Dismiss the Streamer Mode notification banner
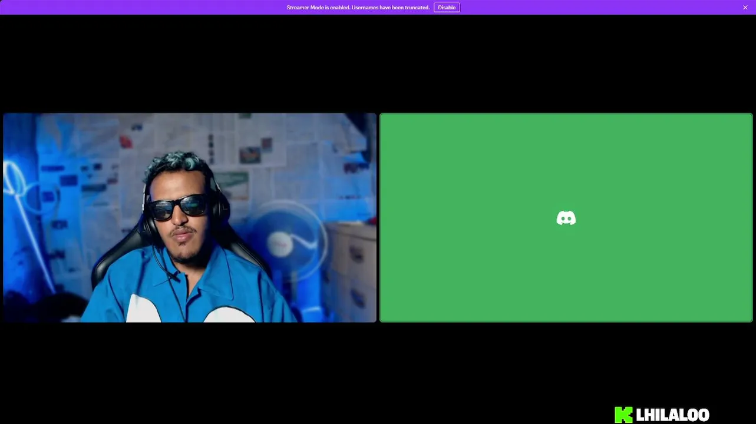The height and width of the screenshot is (424, 756). tap(745, 8)
